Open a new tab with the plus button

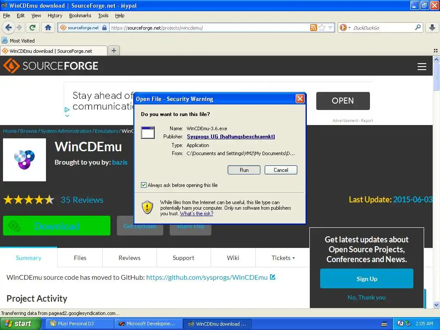(113, 51)
